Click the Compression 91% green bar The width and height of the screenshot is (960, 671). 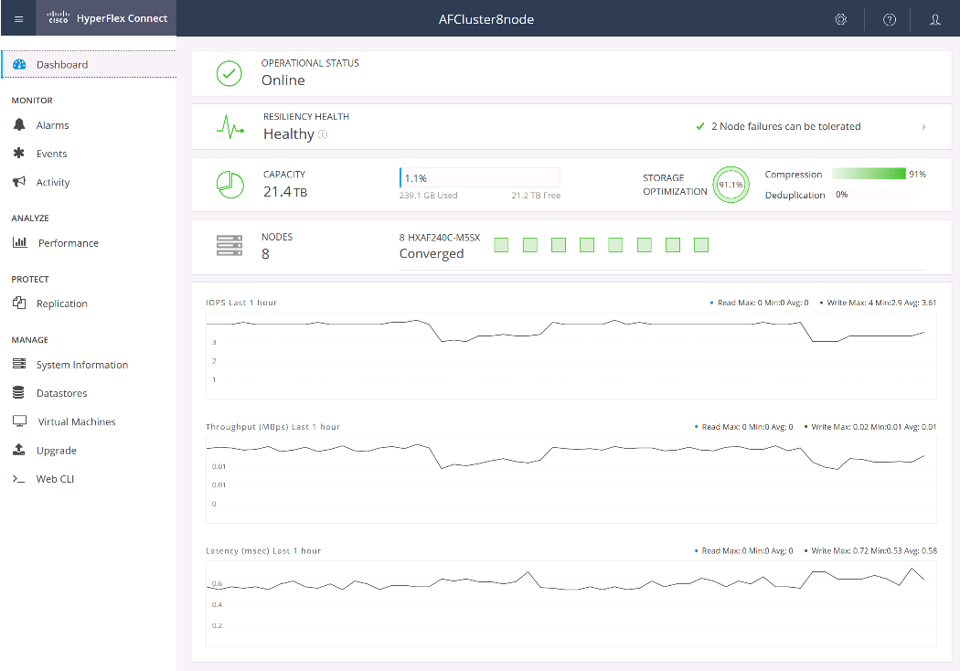tap(869, 174)
